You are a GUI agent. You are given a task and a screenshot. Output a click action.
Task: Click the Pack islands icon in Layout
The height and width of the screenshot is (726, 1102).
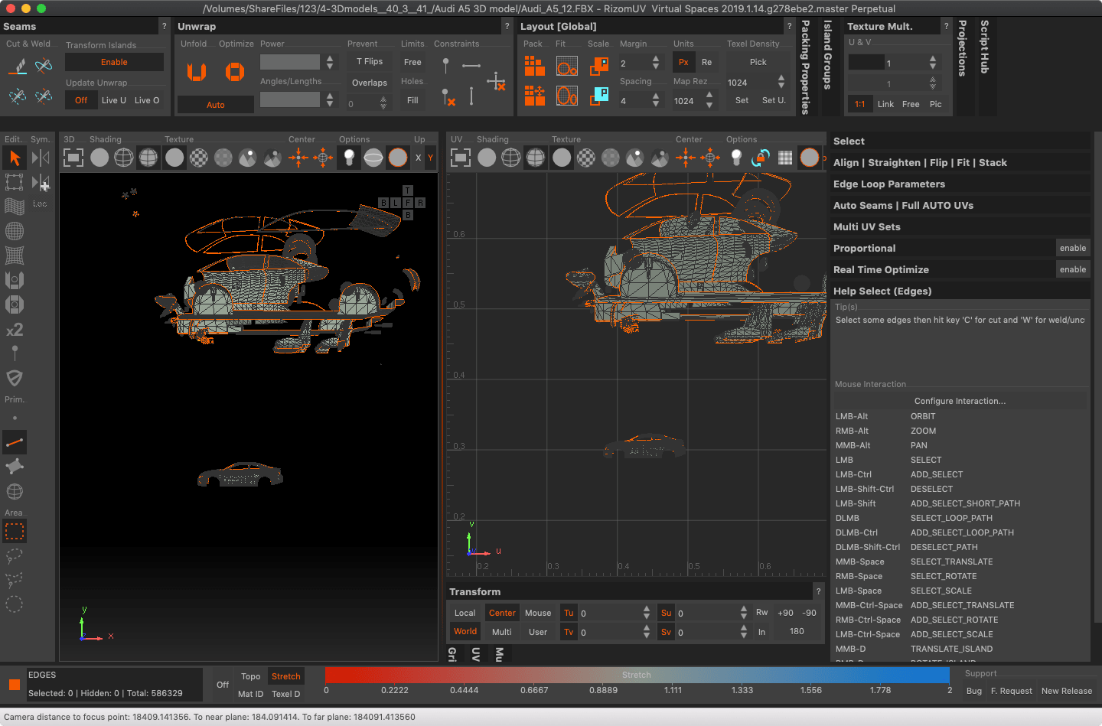tap(534, 67)
